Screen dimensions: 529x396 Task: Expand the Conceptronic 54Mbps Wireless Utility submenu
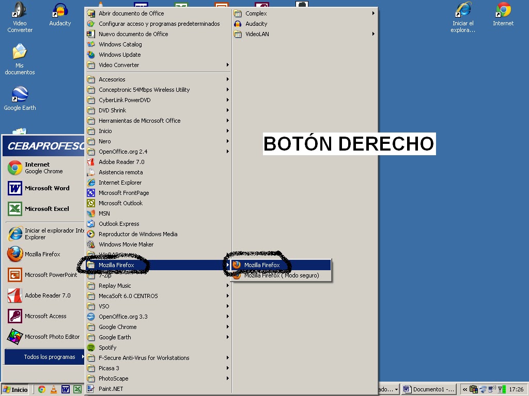(159, 90)
